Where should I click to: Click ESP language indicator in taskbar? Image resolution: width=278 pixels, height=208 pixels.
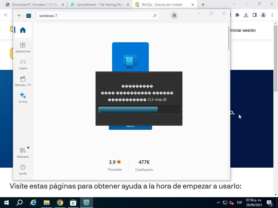click(x=239, y=203)
